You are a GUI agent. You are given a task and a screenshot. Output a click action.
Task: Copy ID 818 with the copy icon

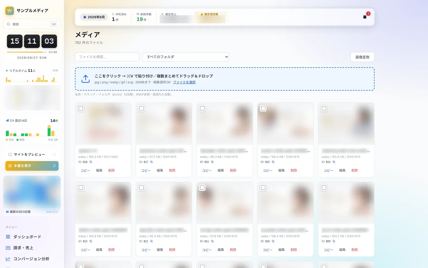tap(91, 162)
